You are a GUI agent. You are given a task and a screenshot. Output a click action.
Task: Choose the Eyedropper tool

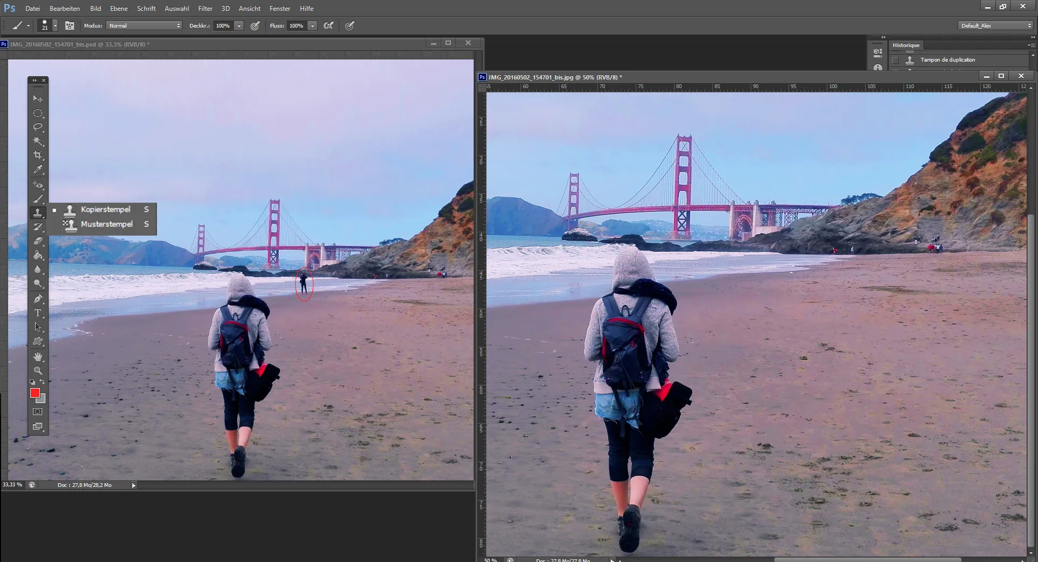tap(38, 169)
